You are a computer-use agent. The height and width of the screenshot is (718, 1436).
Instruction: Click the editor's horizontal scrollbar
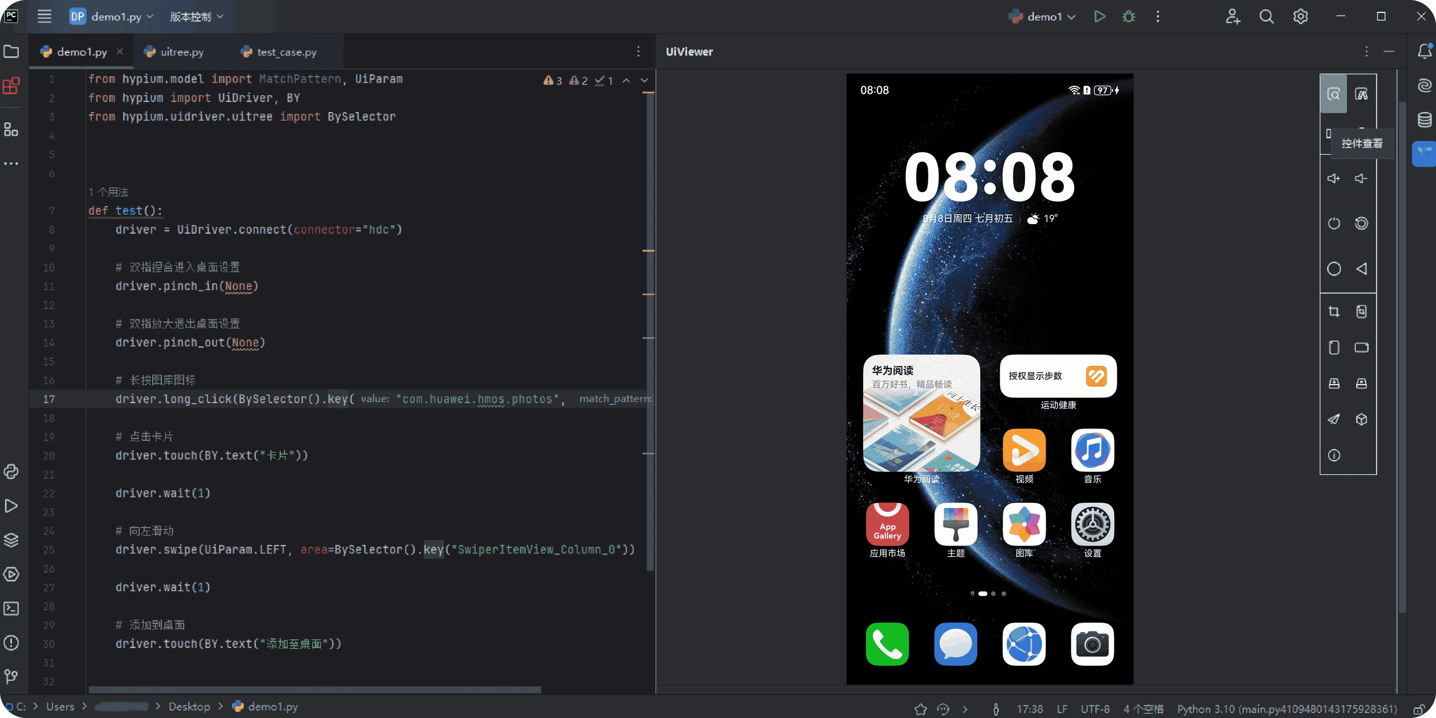point(312,690)
